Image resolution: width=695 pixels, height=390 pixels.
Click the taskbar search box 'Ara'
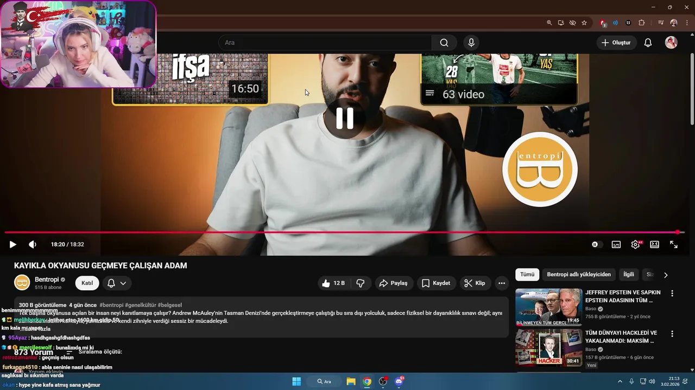point(325,381)
